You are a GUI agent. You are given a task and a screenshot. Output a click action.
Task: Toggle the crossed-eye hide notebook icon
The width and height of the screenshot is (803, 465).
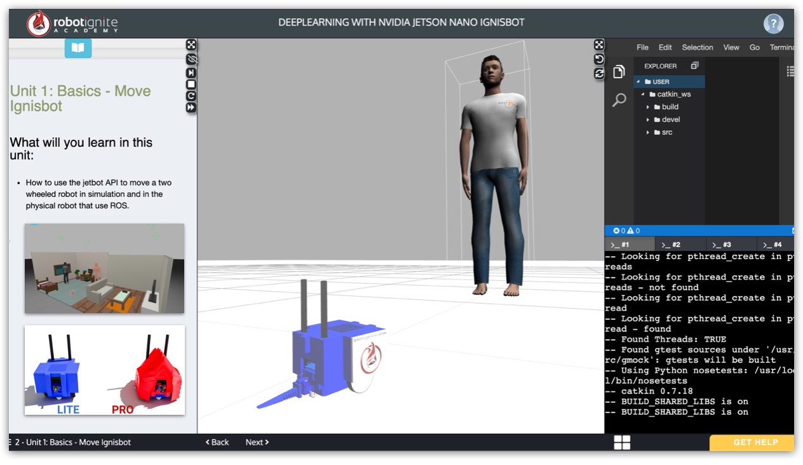click(x=191, y=58)
